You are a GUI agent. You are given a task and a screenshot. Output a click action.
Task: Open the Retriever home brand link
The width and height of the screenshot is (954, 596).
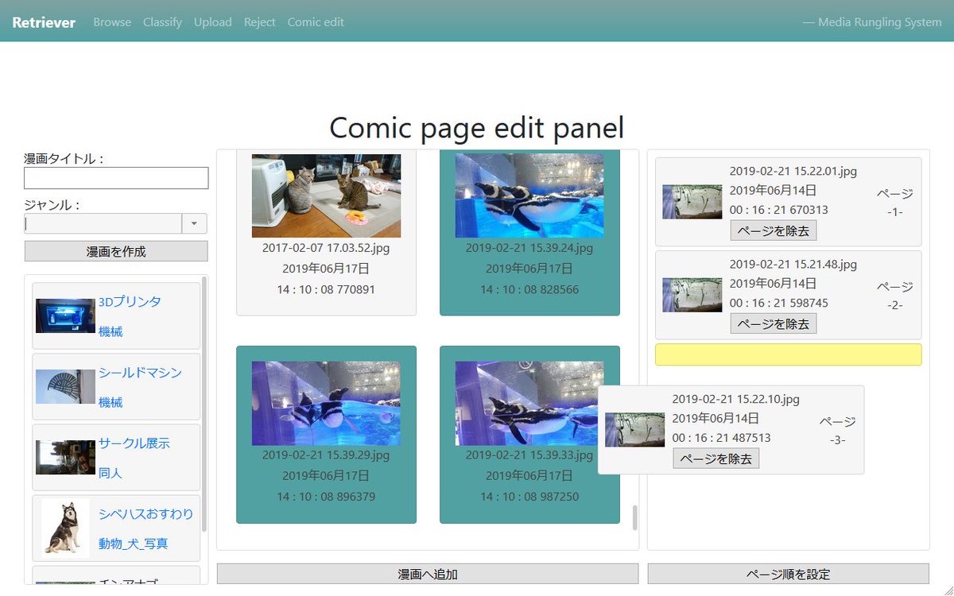coord(44,22)
